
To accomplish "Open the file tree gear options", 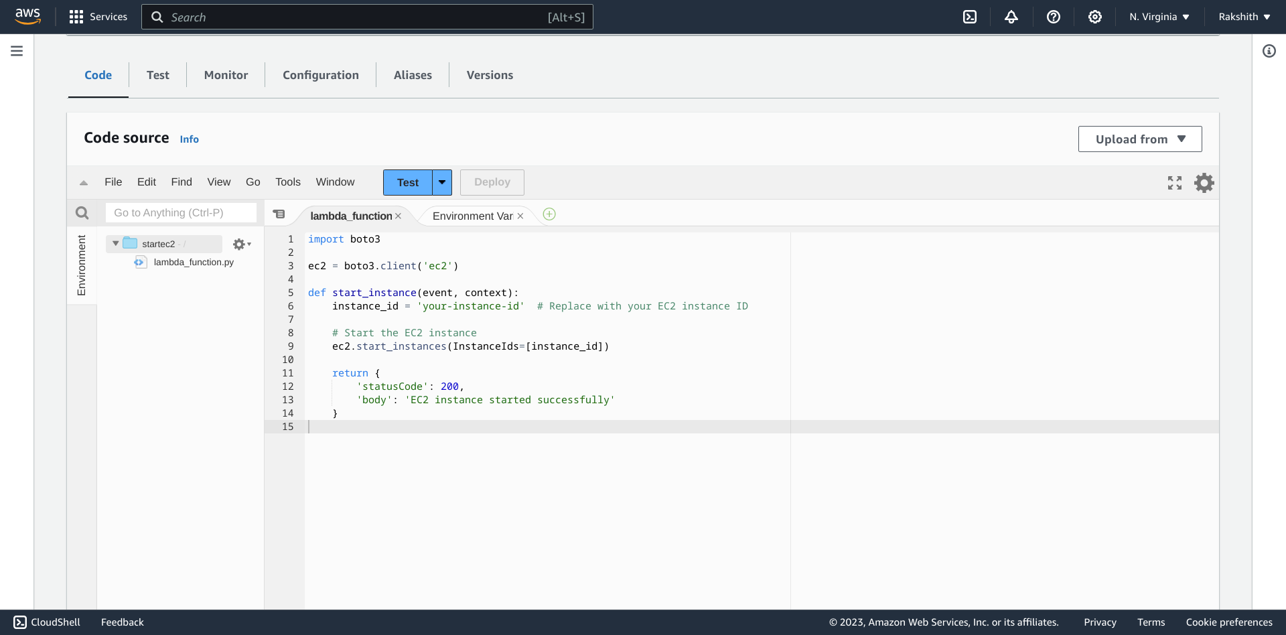I will click(242, 244).
